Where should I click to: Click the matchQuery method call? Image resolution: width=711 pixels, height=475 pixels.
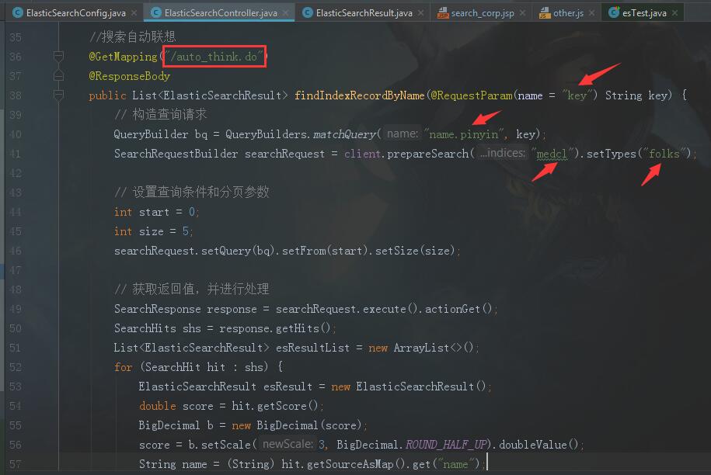click(x=344, y=134)
